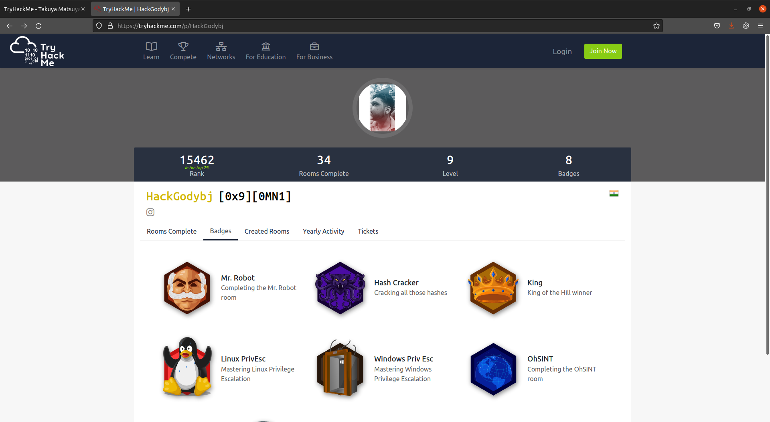Click the address bar URL field
This screenshot has height=422, width=770.
coord(361,26)
